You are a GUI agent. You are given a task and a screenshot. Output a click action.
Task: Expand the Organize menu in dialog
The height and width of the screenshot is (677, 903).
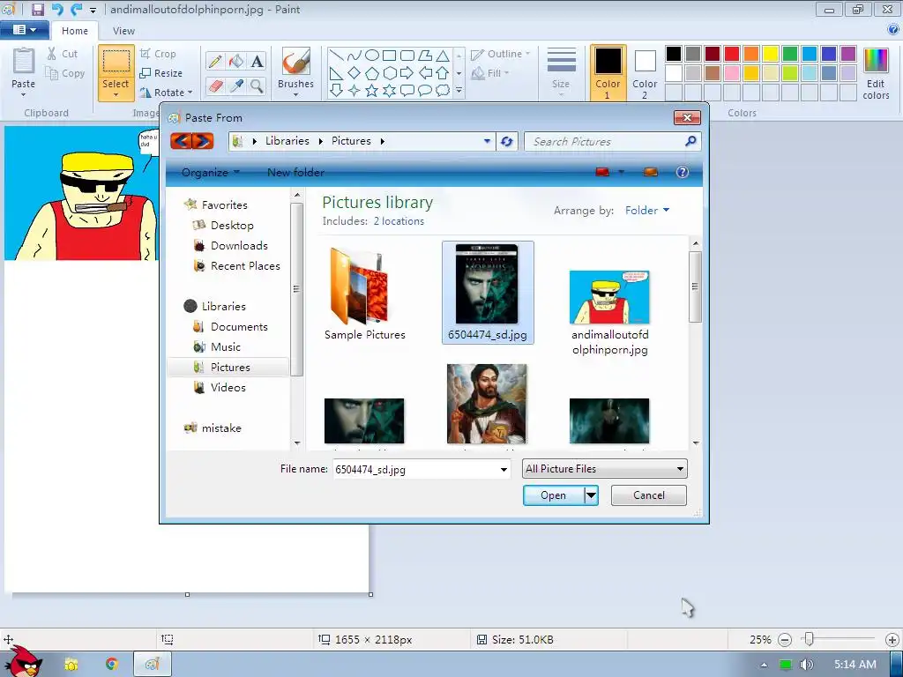click(x=210, y=172)
